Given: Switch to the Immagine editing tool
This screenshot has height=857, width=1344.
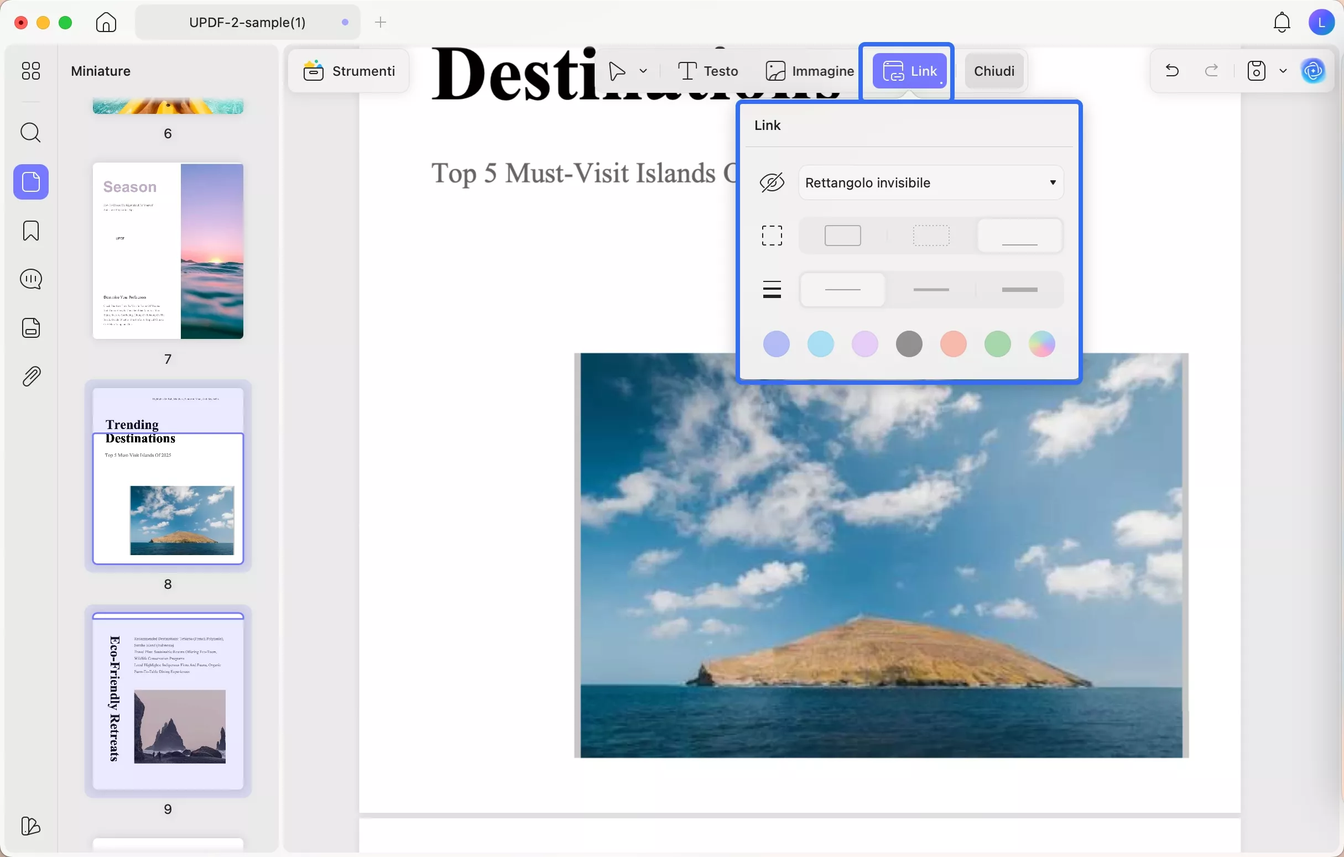Looking at the screenshot, I should pyautogui.click(x=809, y=71).
